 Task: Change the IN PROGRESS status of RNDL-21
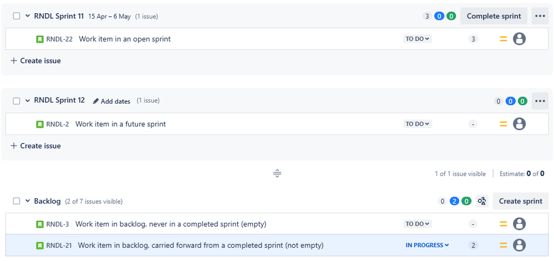pos(427,245)
